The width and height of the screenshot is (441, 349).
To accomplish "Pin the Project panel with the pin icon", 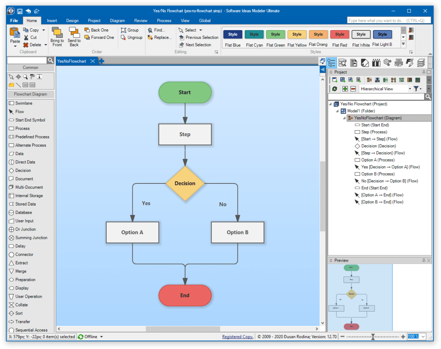I will 424,72.
